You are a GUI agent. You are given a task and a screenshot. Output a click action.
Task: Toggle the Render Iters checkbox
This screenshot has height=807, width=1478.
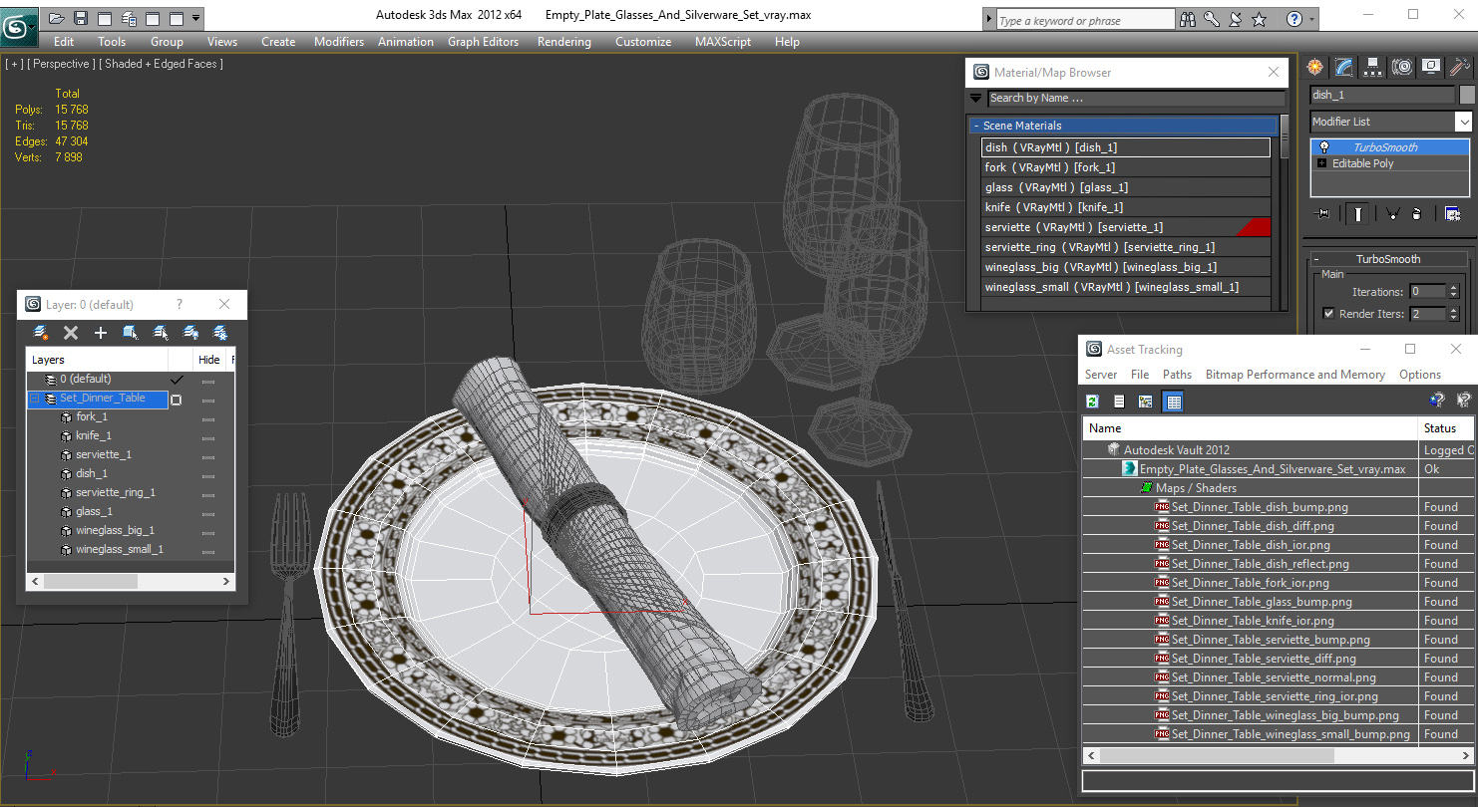click(1328, 314)
